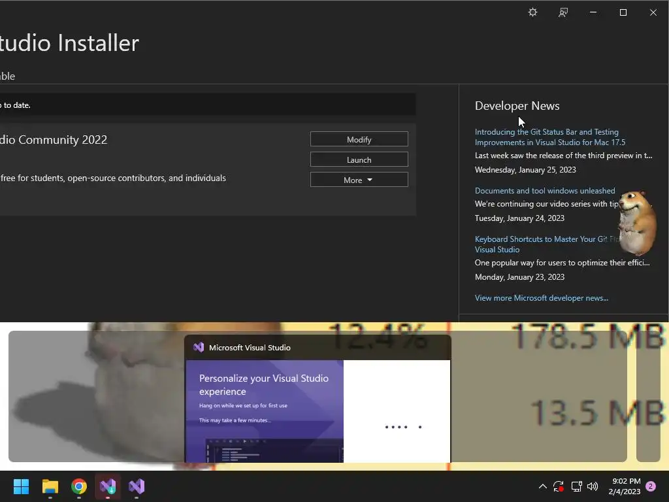
Task: Open the Git Status Bar and Testing article
Action: [550, 137]
